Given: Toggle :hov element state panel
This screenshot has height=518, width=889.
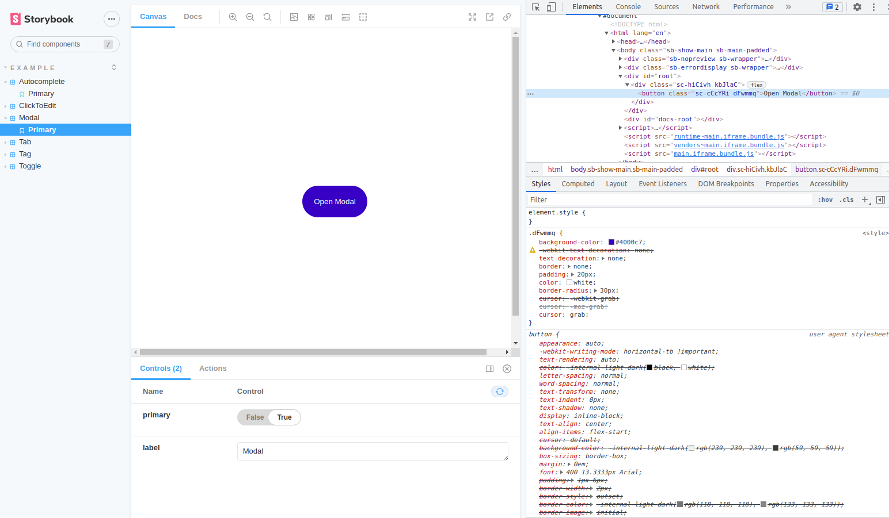Looking at the screenshot, I should pyautogui.click(x=825, y=199).
